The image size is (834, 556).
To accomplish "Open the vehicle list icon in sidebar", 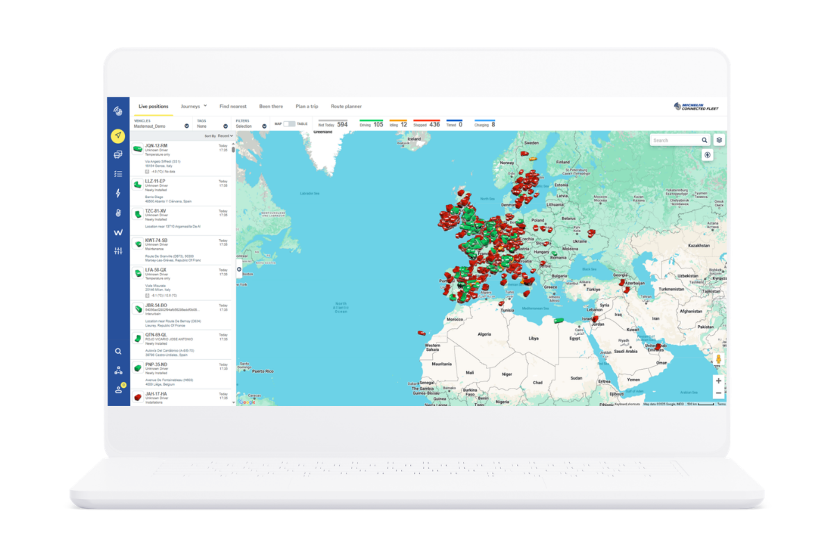I will pos(117,154).
